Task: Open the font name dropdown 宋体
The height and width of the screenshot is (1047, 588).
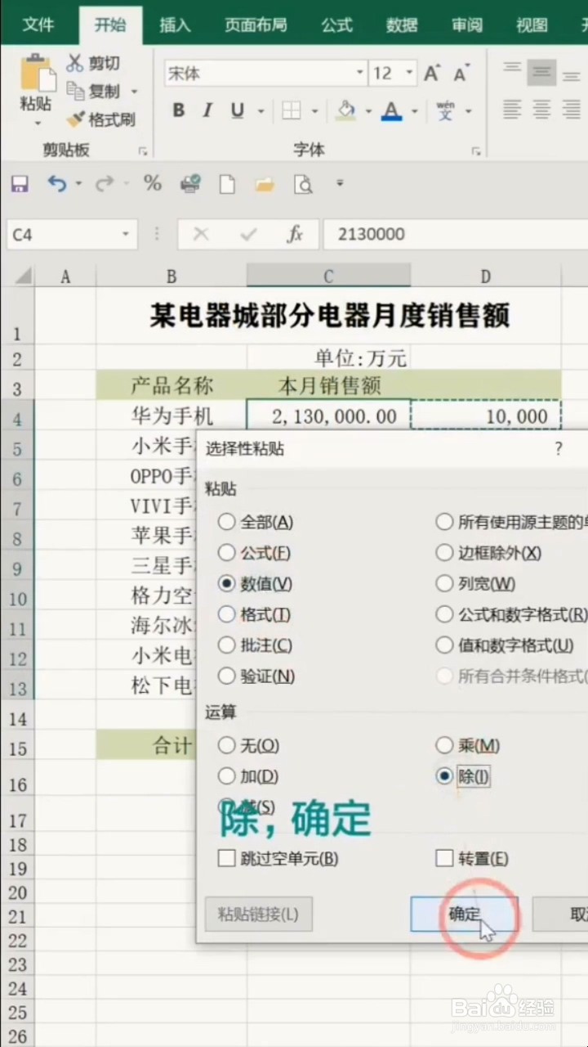Action: coord(360,74)
